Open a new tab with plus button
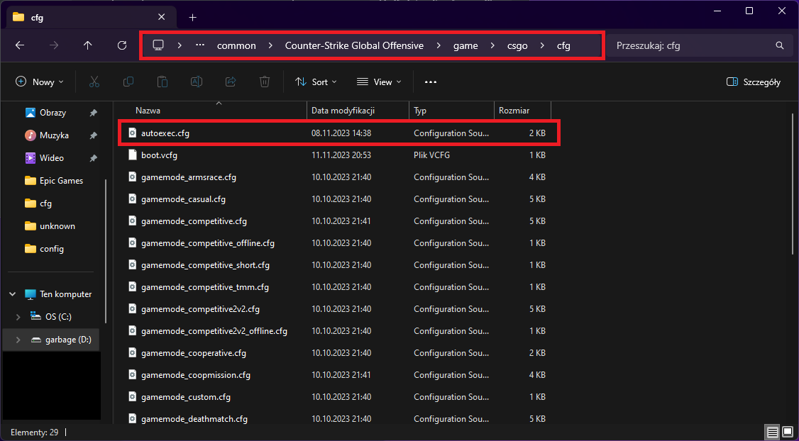This screenshot has width=799, height=441. (x=192, y=17)
